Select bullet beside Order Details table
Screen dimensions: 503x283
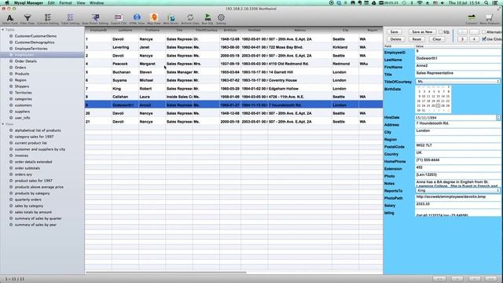point(11,61)
